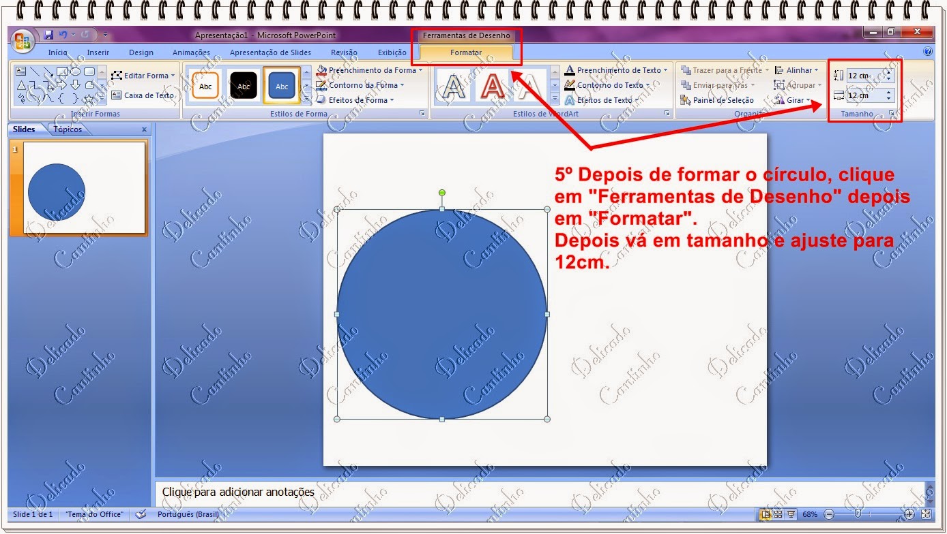
Task: Expand the WordArt styles gallery
Action: pos(555,99)
